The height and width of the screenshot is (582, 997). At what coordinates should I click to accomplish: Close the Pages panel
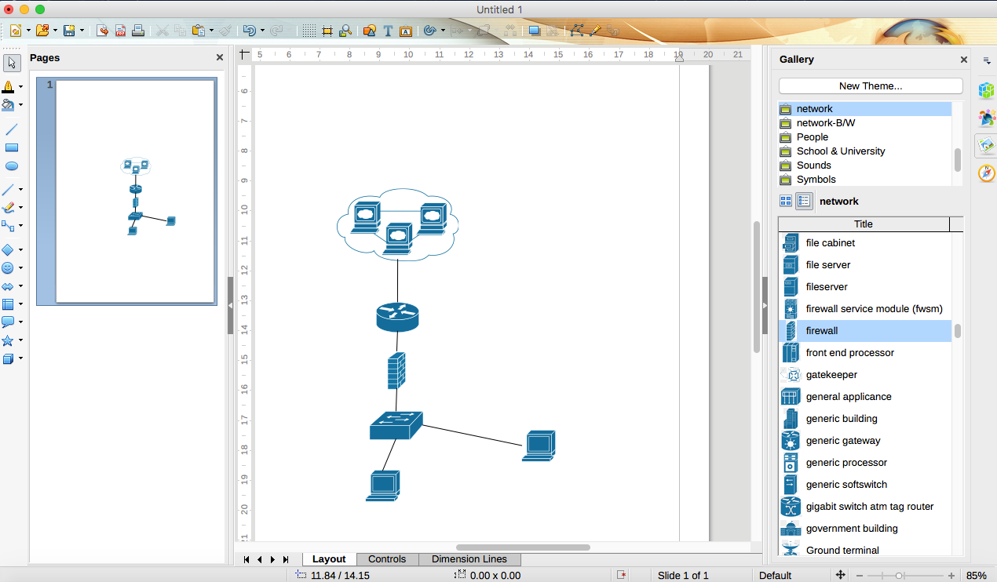[x=220, y=57]
